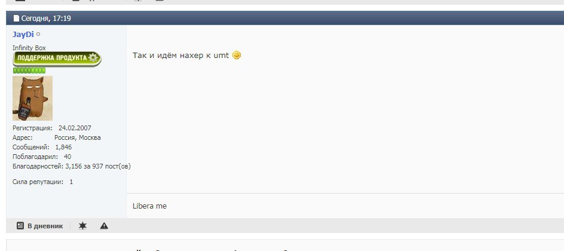This screenshot has height=251, width=564.
Task: Click the Благодарностей 3,156 statistic
Action: (72, 167)
